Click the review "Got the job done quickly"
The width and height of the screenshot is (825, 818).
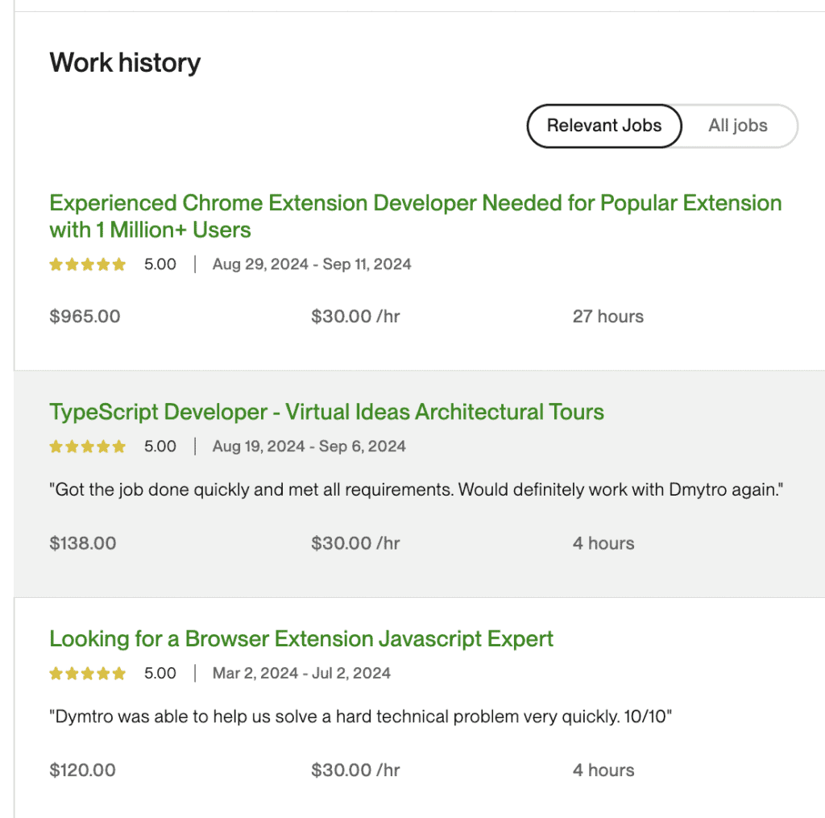(x=417, y=489)
